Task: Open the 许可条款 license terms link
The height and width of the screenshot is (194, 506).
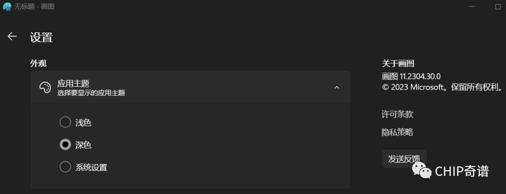Action: pyautogui.click(x=398, y=114)
